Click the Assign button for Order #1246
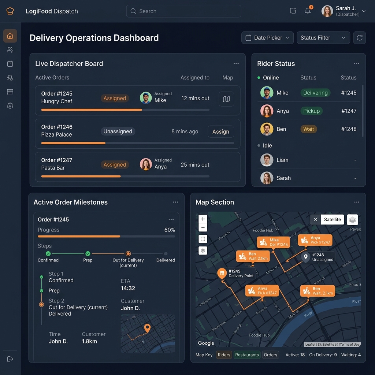 [221, 131]
